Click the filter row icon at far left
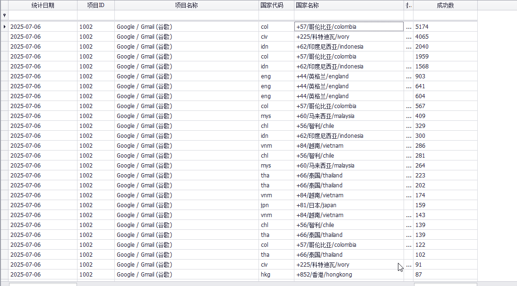This screenshot has height=286, width=517. point(4,15)
